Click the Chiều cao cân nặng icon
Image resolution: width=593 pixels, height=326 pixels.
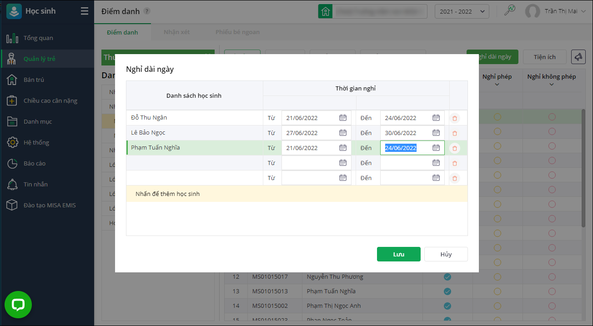click(x=12, y=100)
